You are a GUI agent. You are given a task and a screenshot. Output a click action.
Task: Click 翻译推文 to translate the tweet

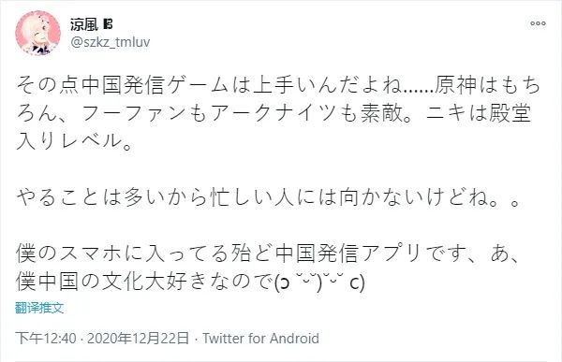39,308
